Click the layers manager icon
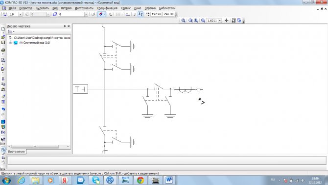 point(55,14)
